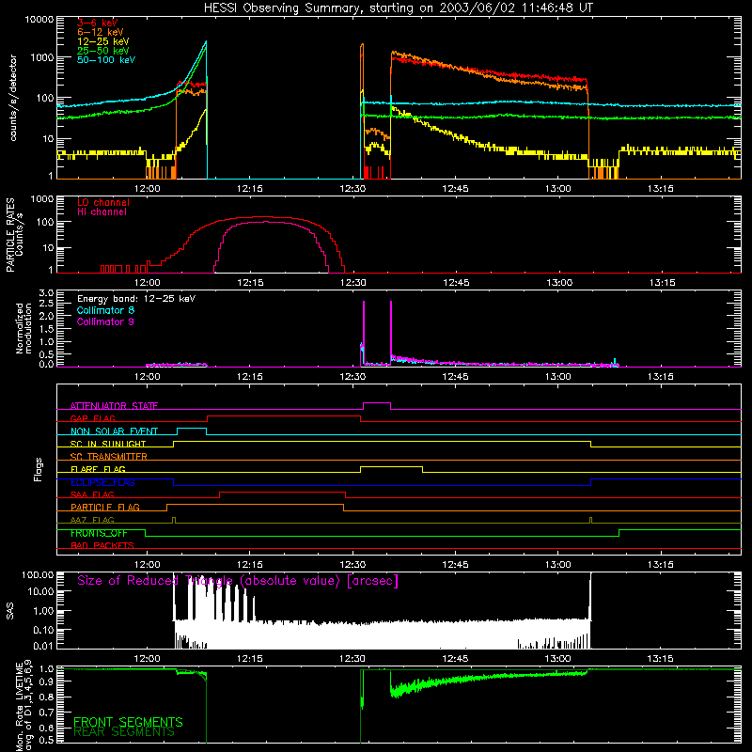This screenshot has width=752, height=752.
Task: Click the cyan 50-100 keV peak in counts plot
Action: tap(206, 42)
